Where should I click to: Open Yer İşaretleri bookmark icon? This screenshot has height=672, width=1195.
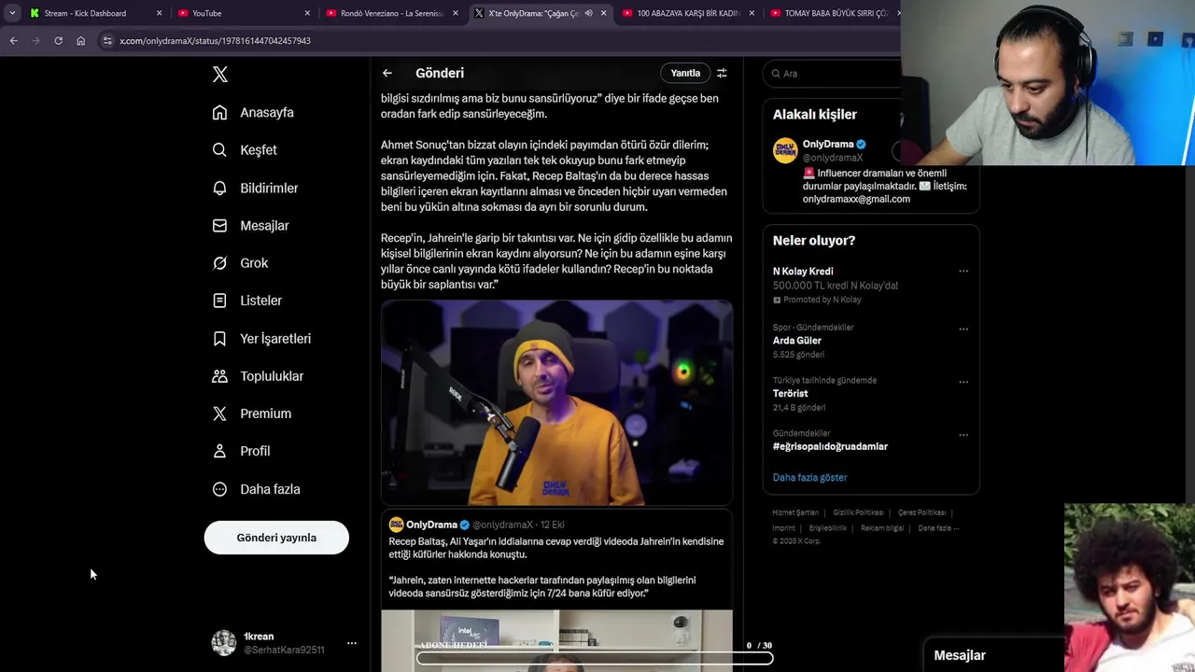(x=219, y=339)
